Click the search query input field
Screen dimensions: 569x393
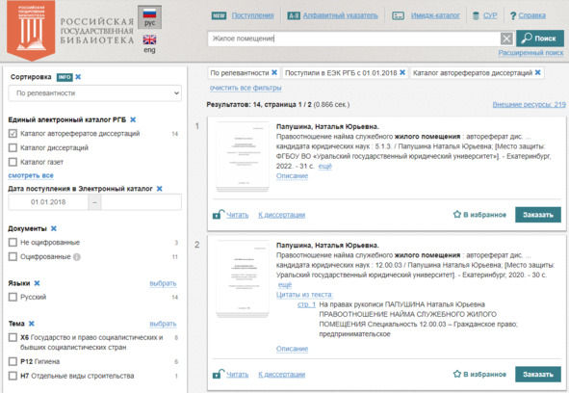pos(353,39)
